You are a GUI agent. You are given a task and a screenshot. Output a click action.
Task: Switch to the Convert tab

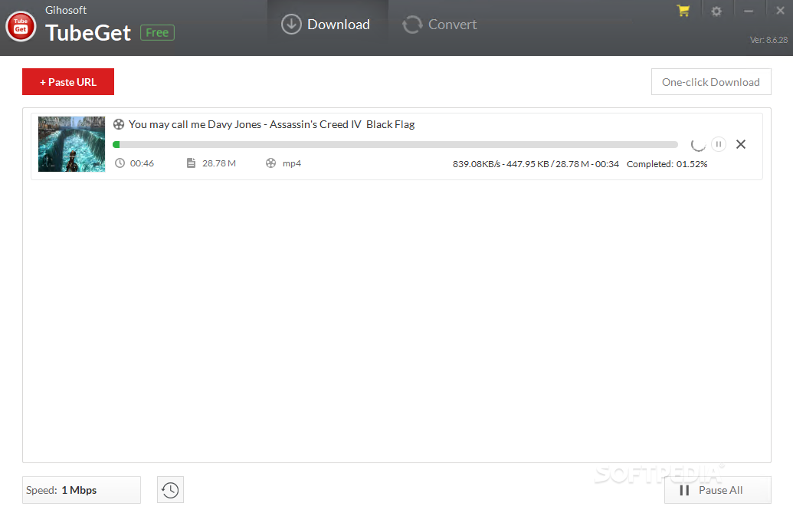click(440, 25)
